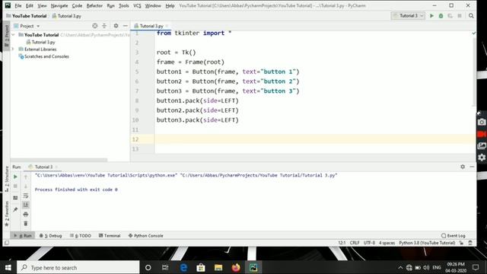Open the VCS menu
Screen dimensions: 487x274
coord(137,5)
